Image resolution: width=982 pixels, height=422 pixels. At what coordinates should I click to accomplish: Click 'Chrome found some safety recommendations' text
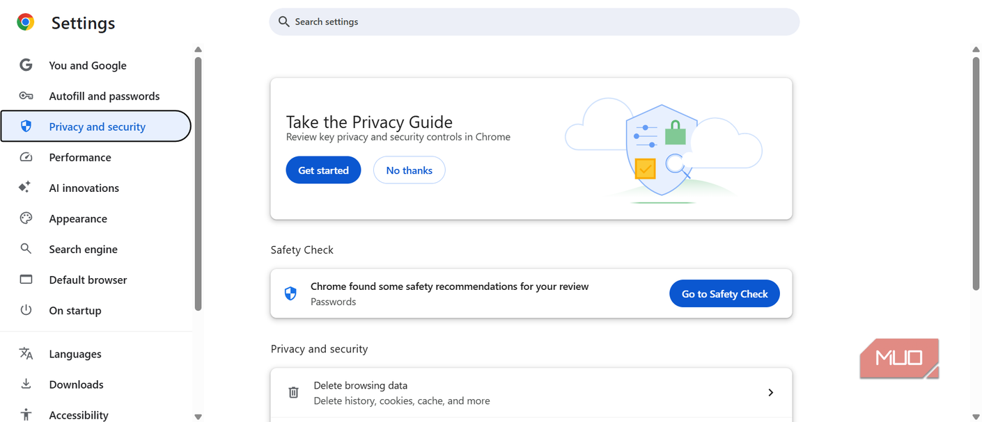pyautogui.click(x=449, y=286)
